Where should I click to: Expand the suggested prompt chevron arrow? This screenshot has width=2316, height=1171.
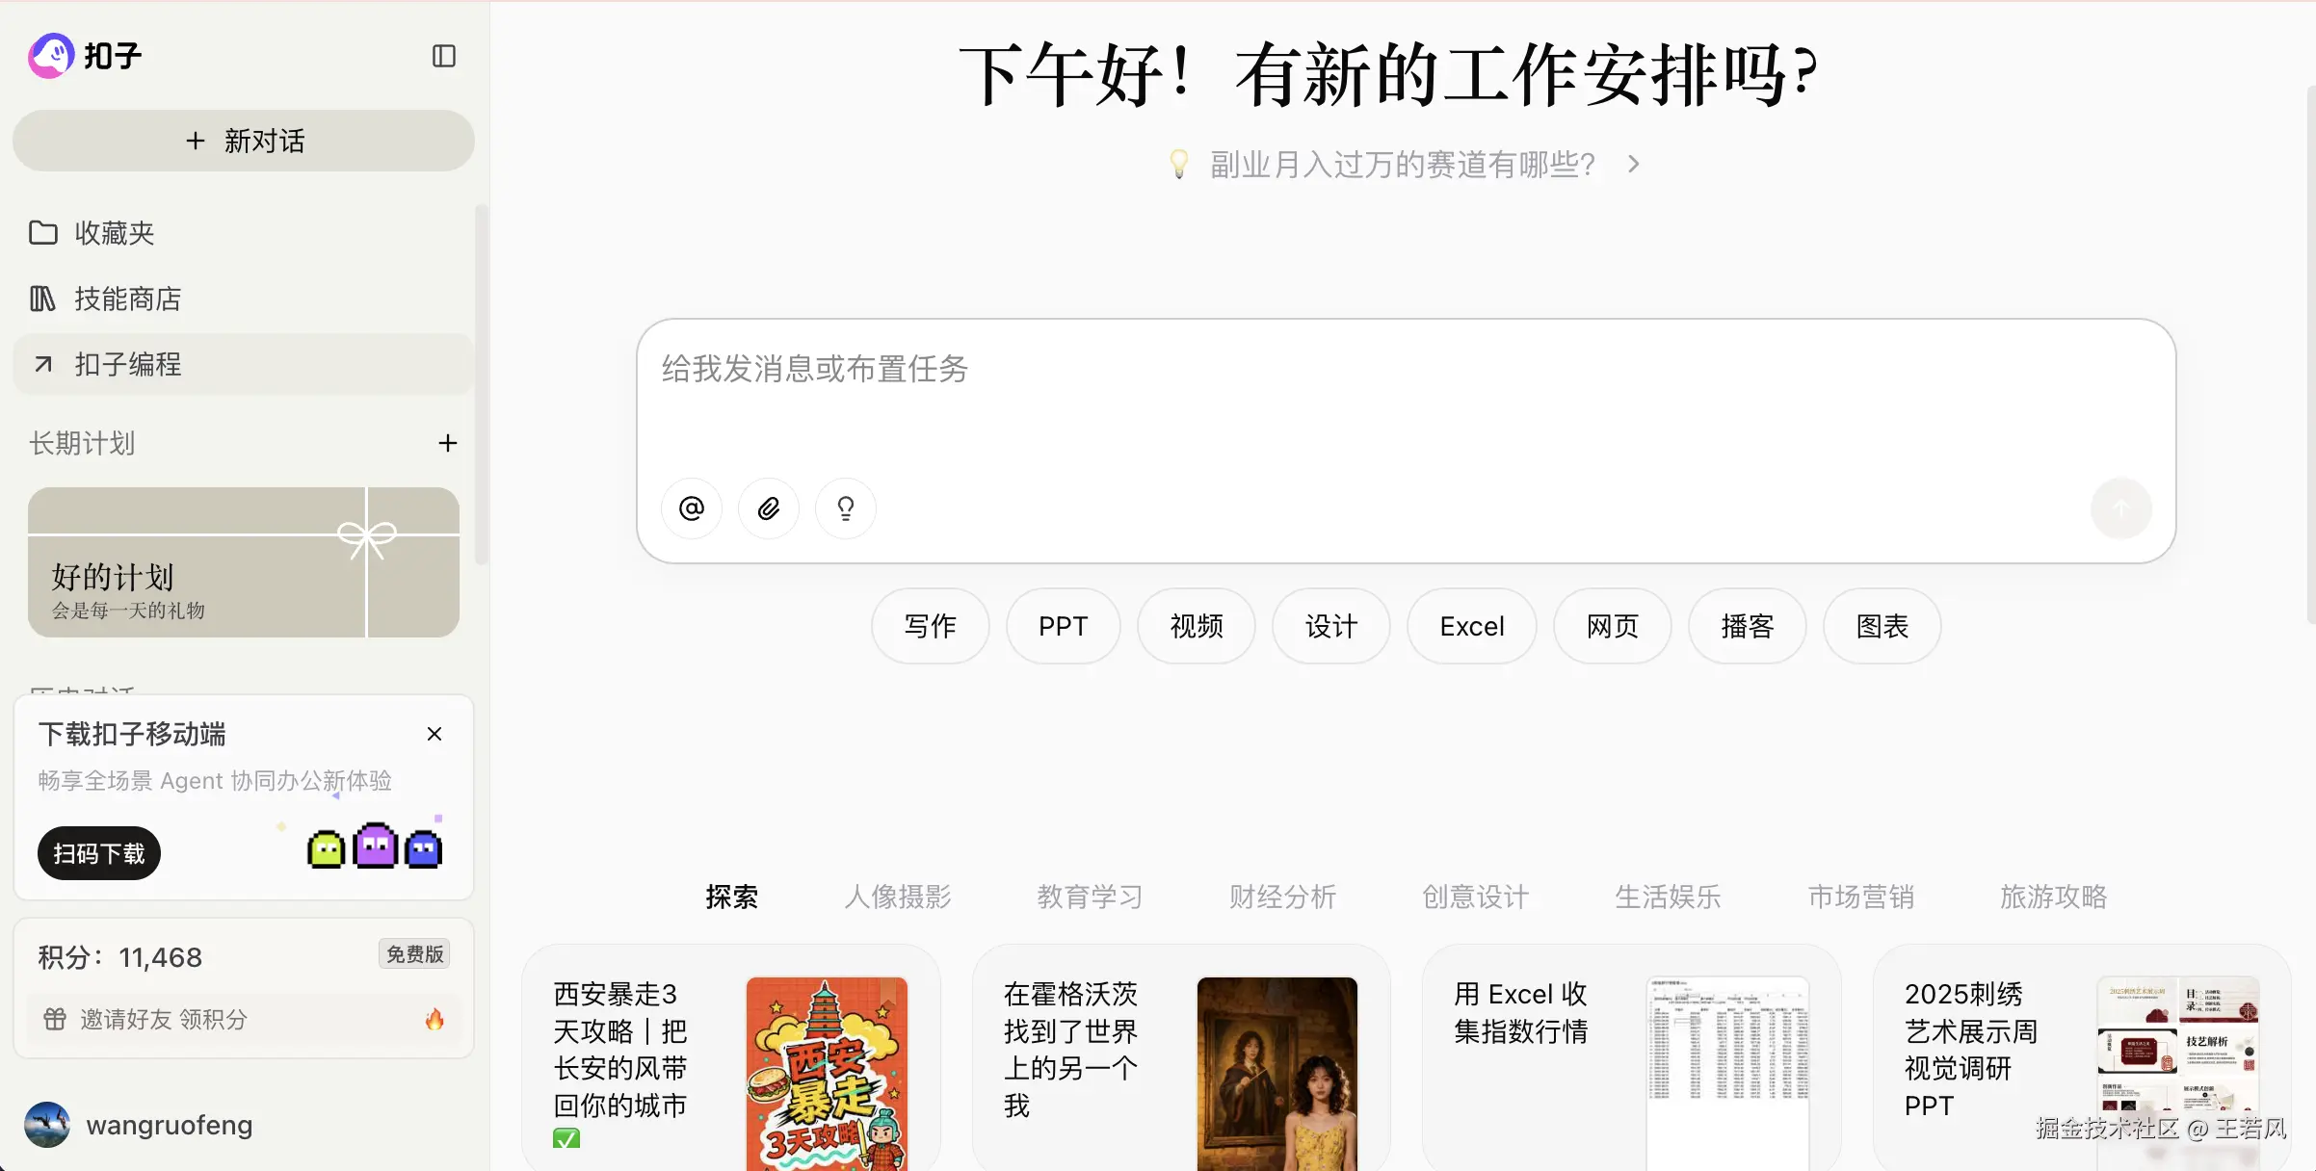pyautogui.click(x=1633, y=165)
